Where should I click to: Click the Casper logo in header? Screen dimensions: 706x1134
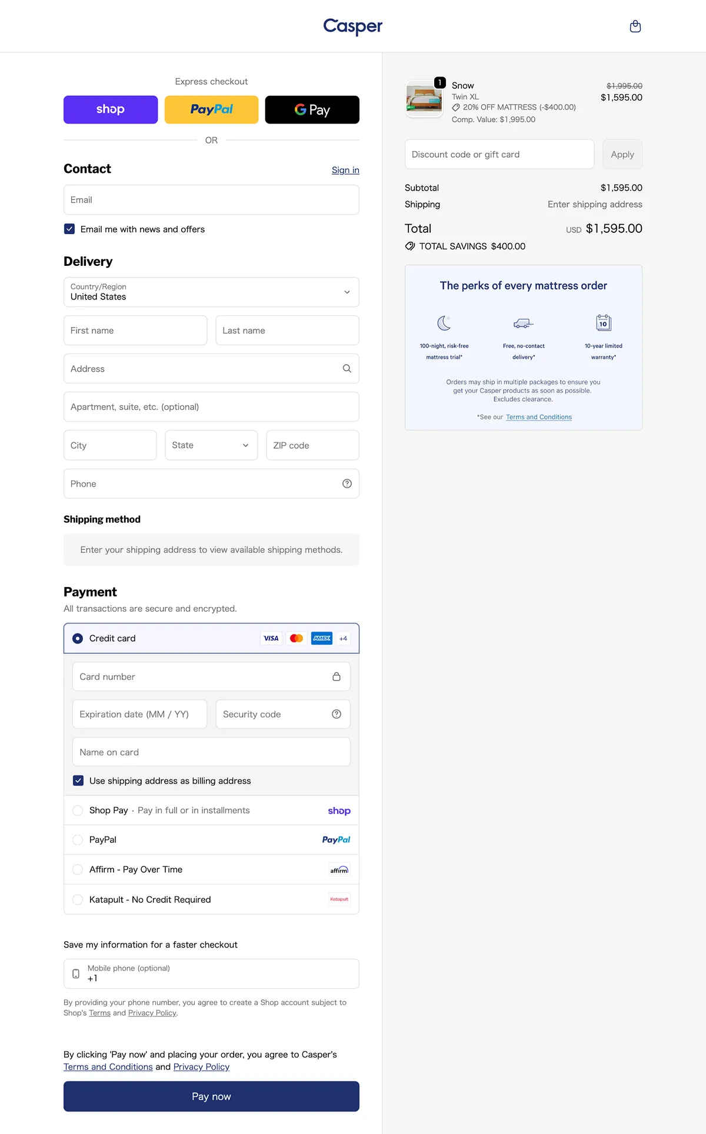[352, 26]
